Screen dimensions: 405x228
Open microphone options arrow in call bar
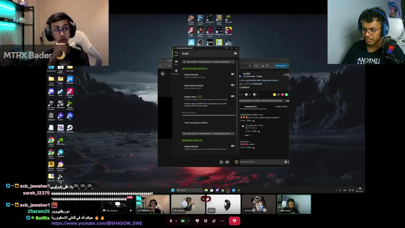click(x=176, y=221)
